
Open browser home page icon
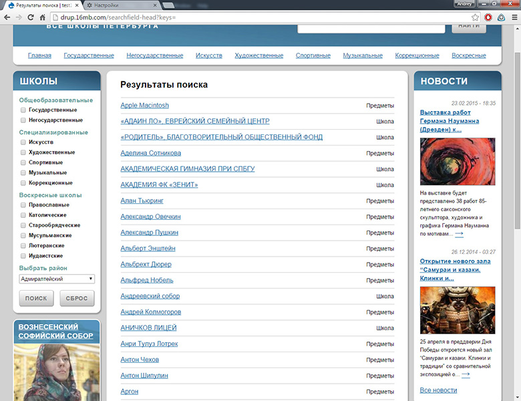click(x=43, y=17)
